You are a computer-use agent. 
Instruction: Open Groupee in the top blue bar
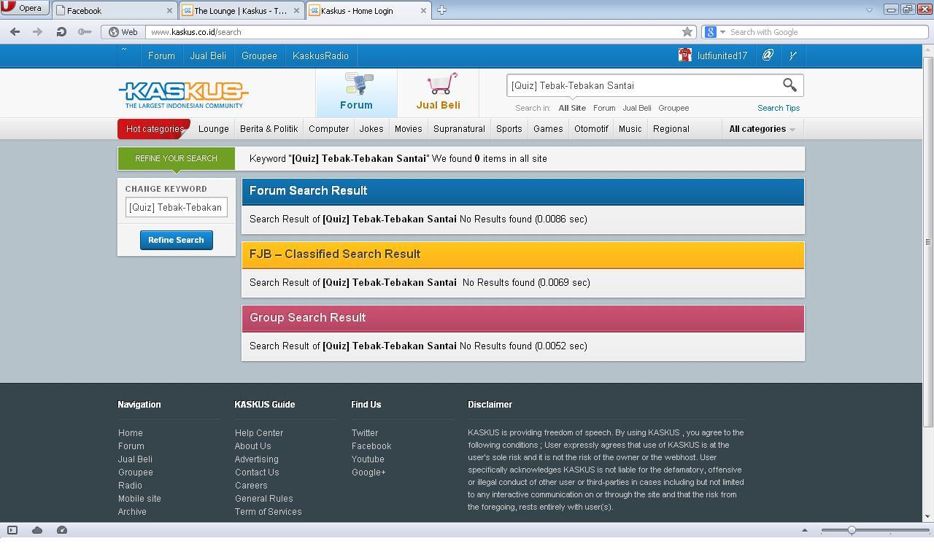(x=259, y=56)
